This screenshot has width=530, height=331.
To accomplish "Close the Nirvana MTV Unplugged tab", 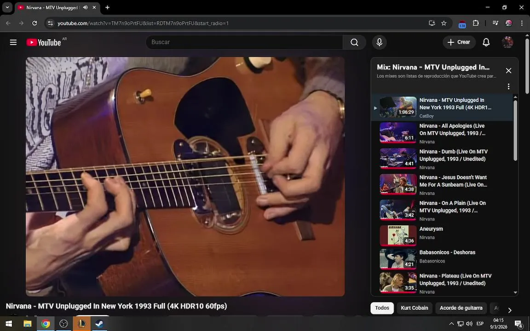I will click(x=94, y=7).
